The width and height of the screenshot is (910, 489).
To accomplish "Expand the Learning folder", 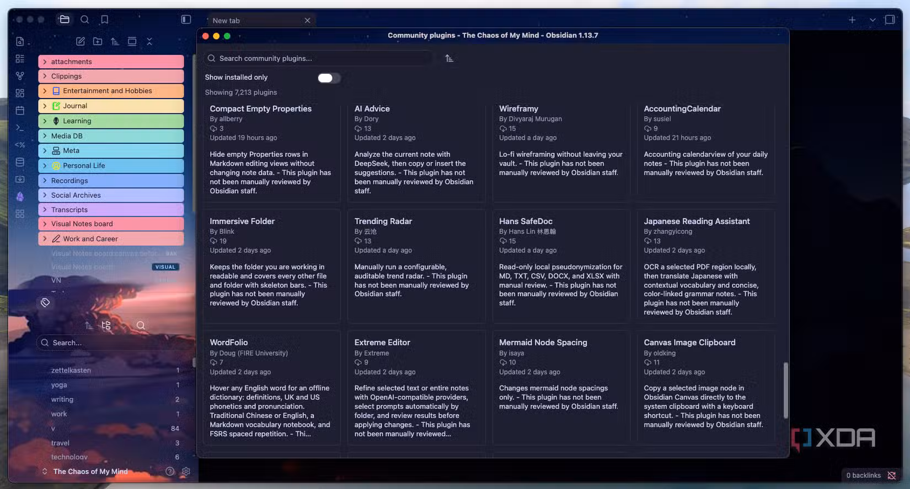I will pyautogui.click(x=111, y=121).
